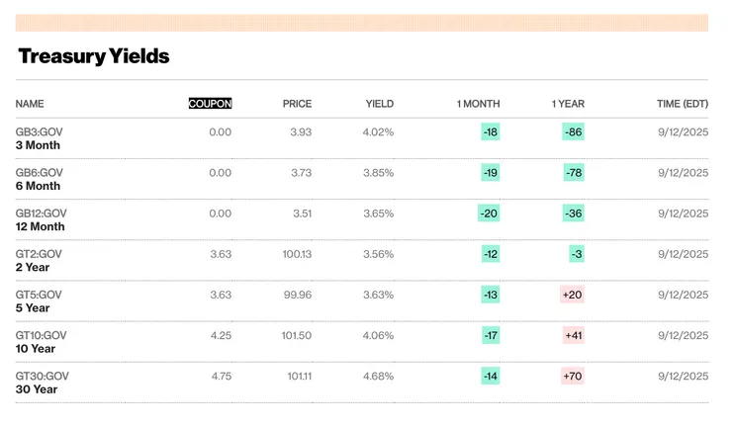Click the green -20 one-month change cell
Image resolution: width=732 pixels, height=428 pixels.
489,214
